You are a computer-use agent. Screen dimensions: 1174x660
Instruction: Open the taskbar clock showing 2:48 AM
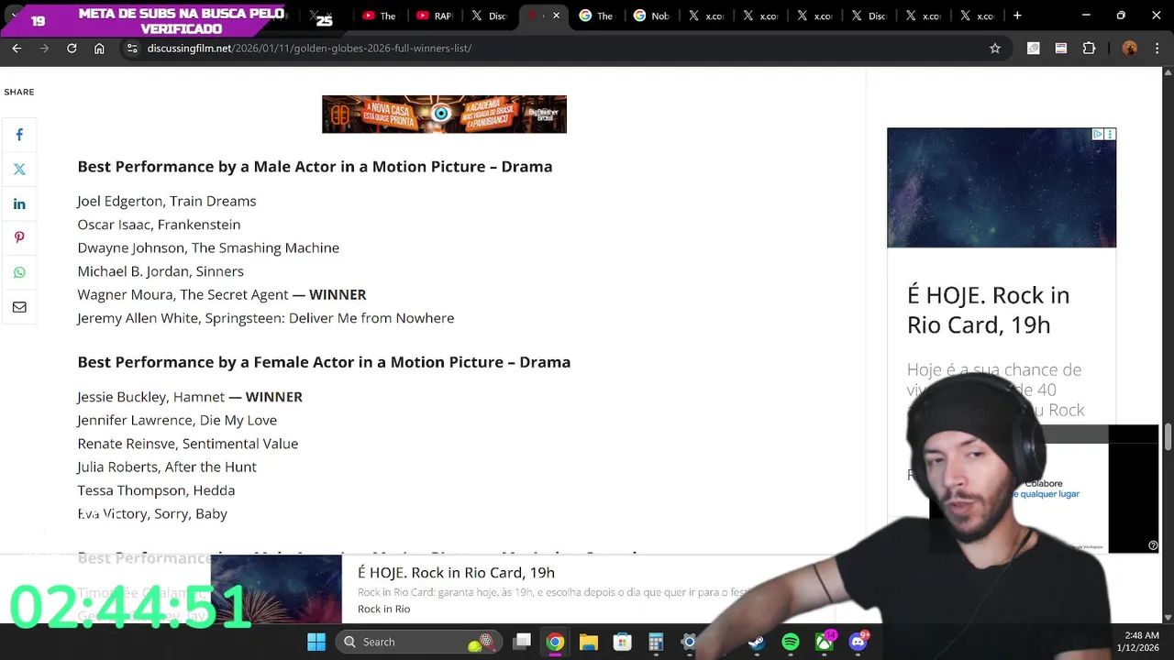click(x=1137, y=642)
